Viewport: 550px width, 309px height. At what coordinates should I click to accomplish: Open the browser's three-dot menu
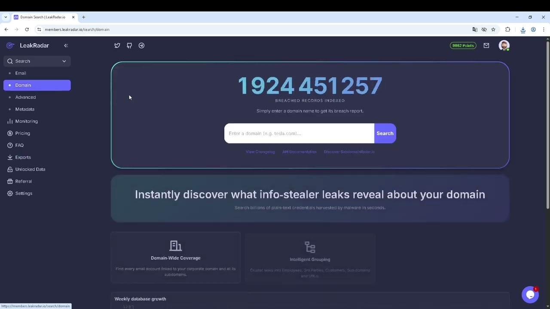pos(544,29)
